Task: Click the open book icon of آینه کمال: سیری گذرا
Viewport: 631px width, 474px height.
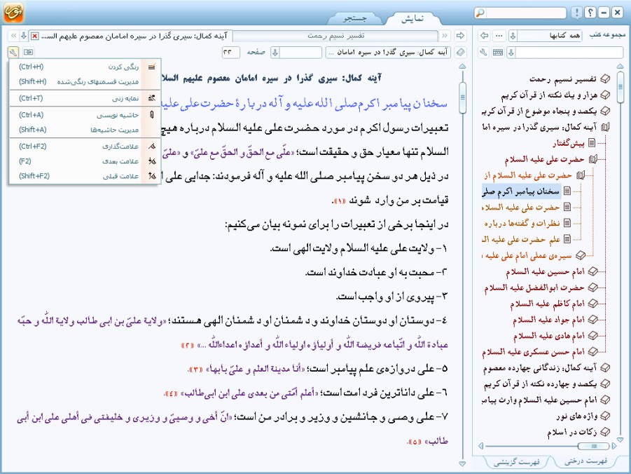Action: tap(605, 128)
